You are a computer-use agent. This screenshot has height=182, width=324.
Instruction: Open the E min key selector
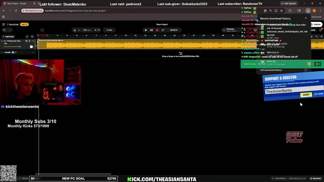point(109,30)
